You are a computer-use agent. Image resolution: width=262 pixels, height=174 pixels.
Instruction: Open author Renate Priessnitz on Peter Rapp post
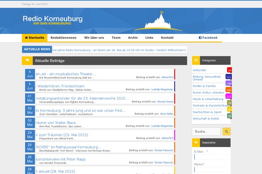tap(164, 163)
